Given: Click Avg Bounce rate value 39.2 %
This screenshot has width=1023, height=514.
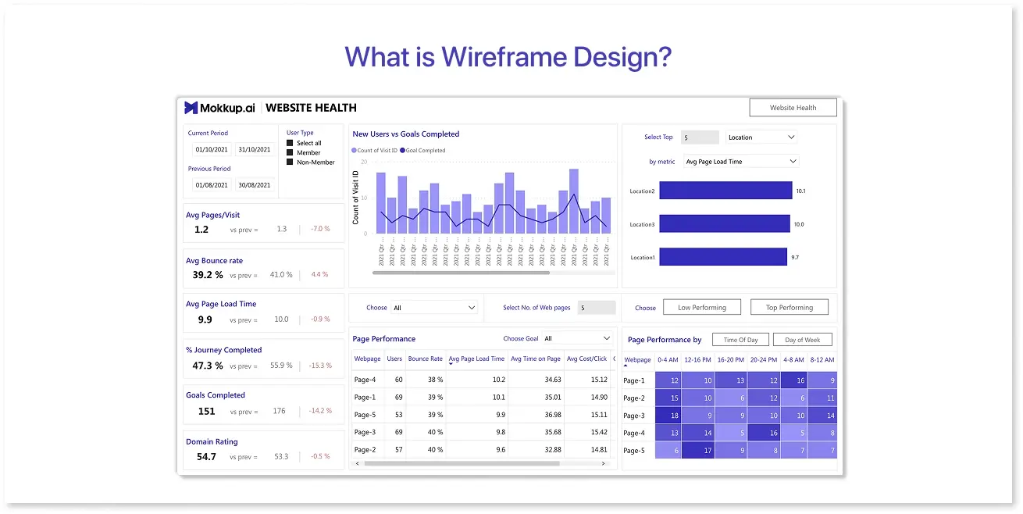Looking at the screenshot, I should click(x=208, y=275).
